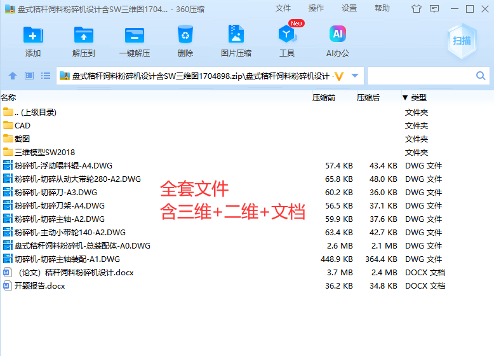Screen dimensions: 494x356
Task: Click the 448.9 KB size cell
Action: [x=337, y=259]
